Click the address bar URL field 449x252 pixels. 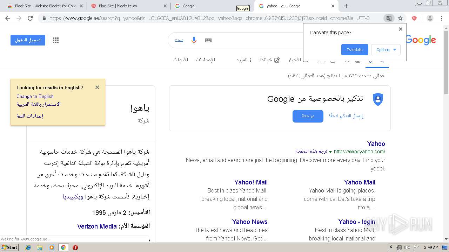click(209, 18)
